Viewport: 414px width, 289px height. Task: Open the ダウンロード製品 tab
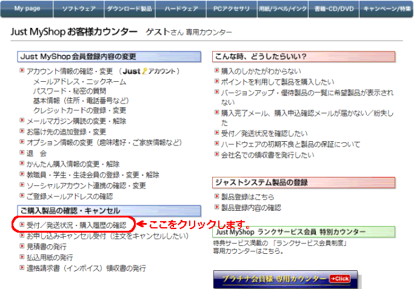130,9
